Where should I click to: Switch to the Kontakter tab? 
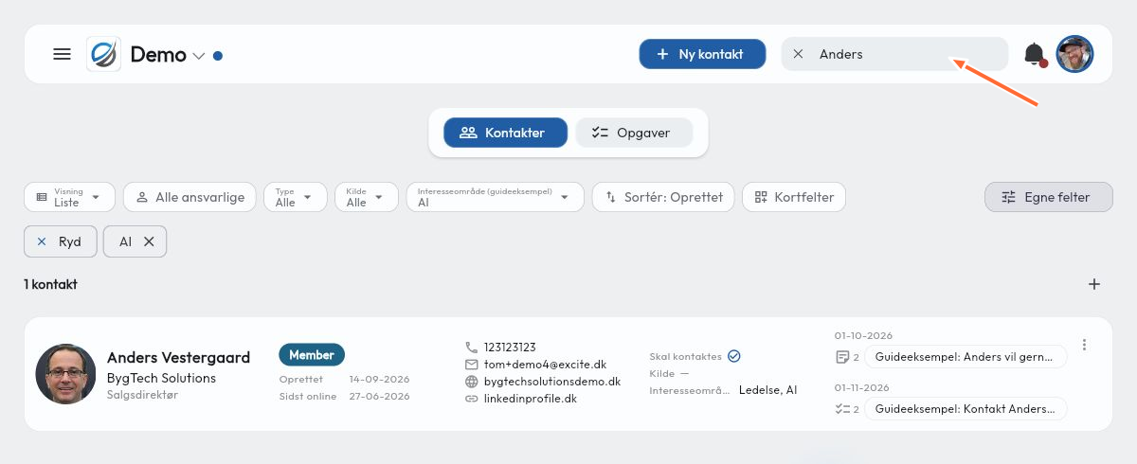pos(506,133)
